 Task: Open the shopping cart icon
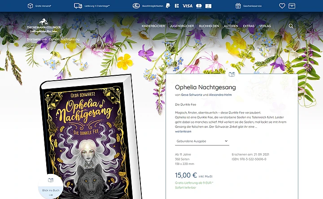[292, 6]
